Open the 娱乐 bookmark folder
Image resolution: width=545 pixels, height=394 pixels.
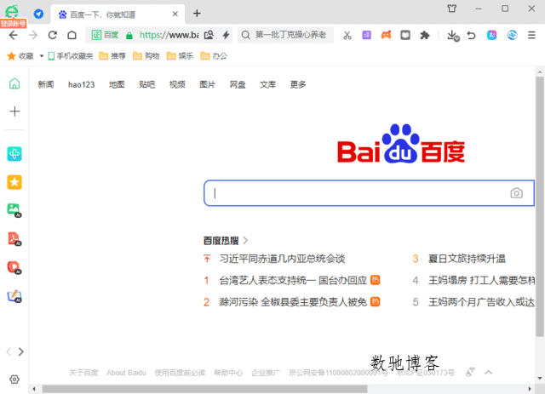[x=180, y=56]
